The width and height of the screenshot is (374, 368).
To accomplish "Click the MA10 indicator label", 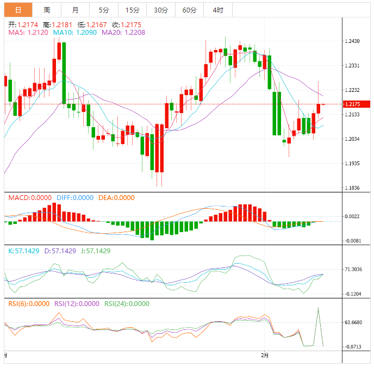I will [74, 33].
